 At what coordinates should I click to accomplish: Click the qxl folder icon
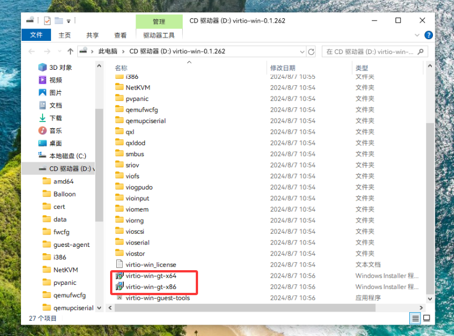tap(119, 131)
